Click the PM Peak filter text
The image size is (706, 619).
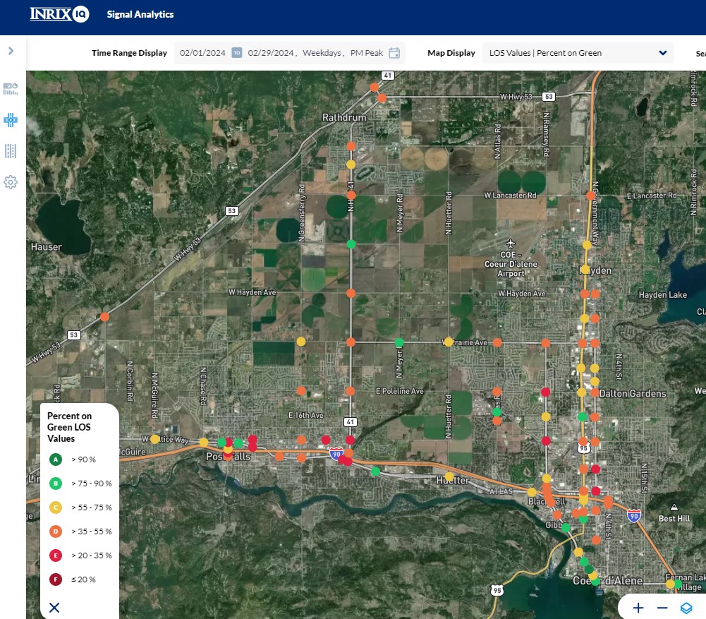(367, 53)
